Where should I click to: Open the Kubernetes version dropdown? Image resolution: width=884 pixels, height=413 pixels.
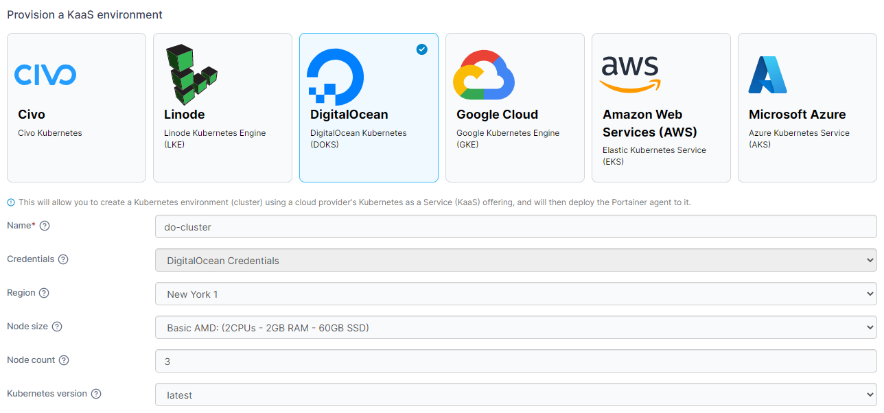click(x=516, y=394)
